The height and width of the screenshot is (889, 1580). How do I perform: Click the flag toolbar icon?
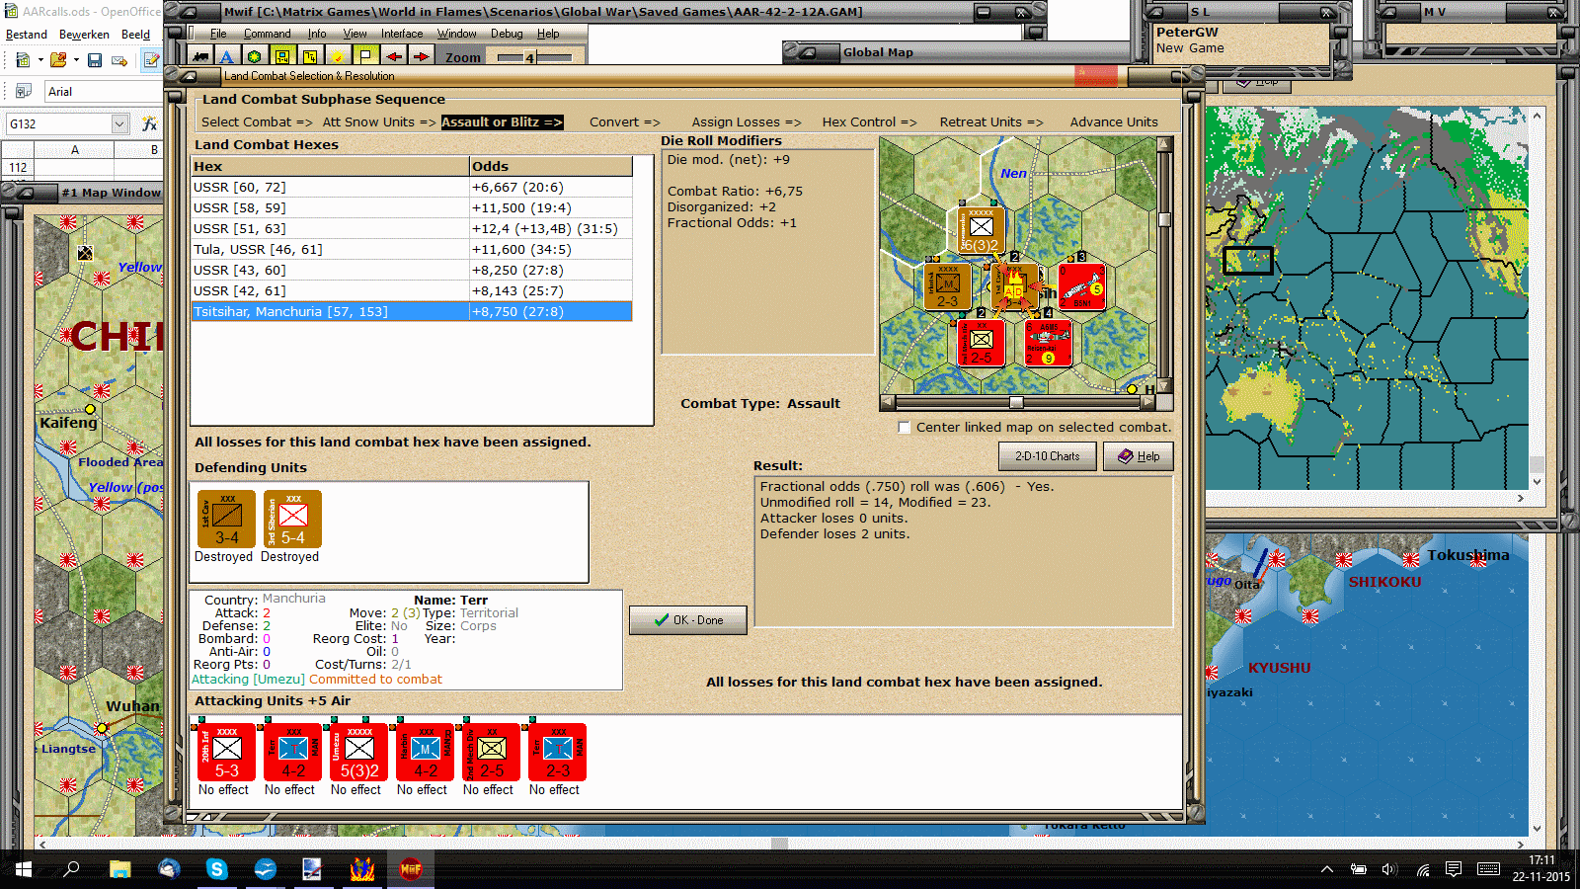(365, 56)
